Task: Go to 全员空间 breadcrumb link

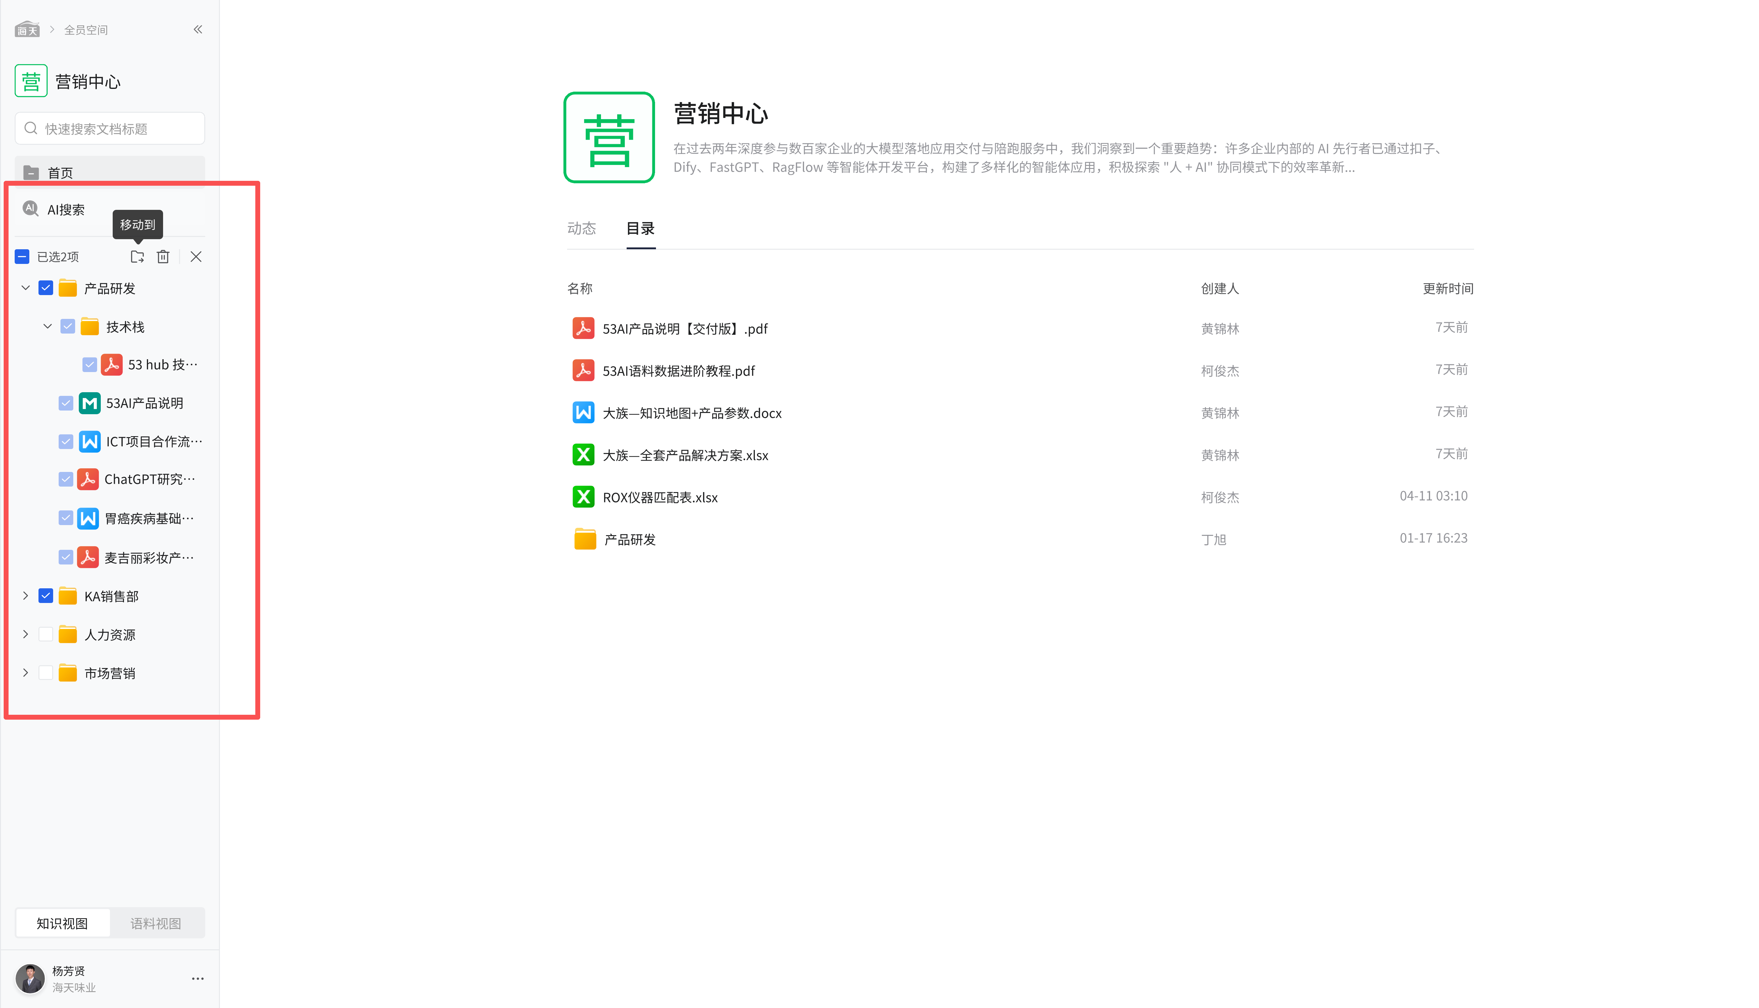Action: click(x=86, y=30)
